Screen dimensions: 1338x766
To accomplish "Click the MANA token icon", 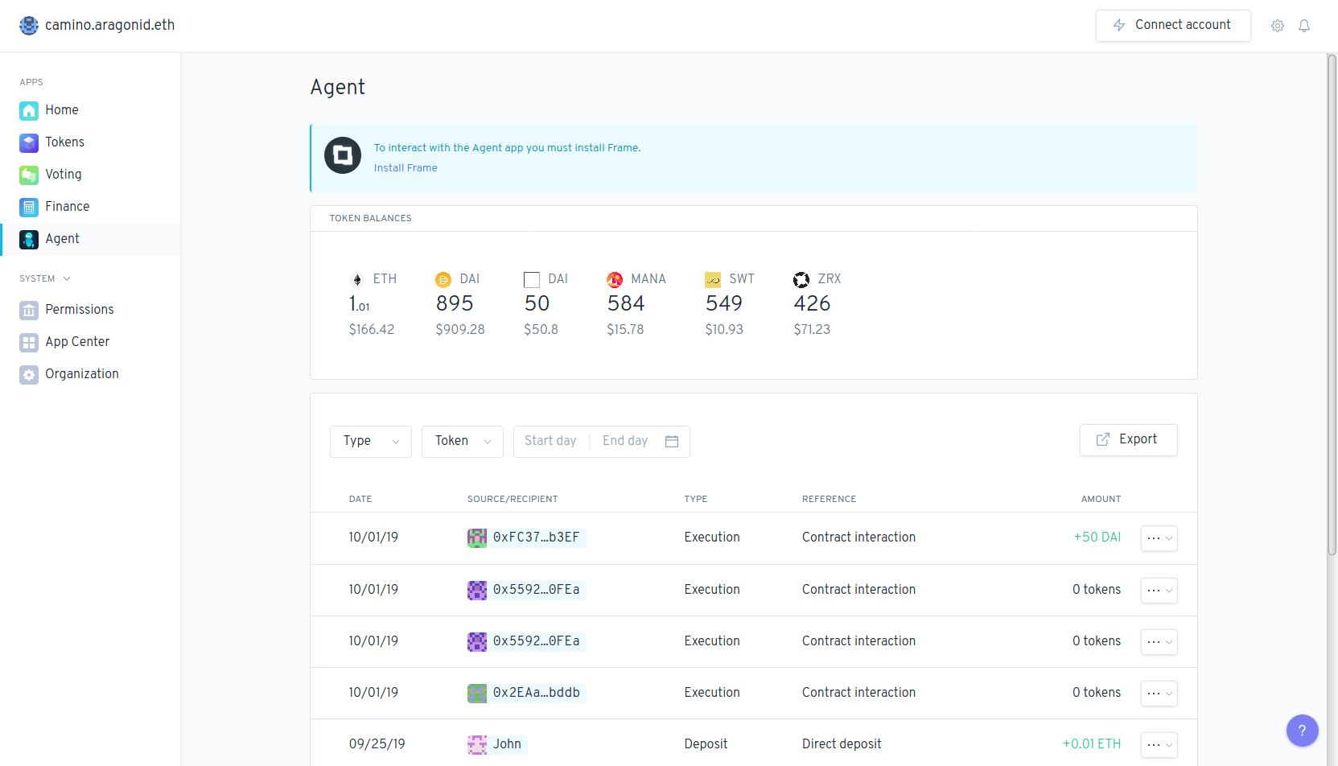I will click(615, 279).
